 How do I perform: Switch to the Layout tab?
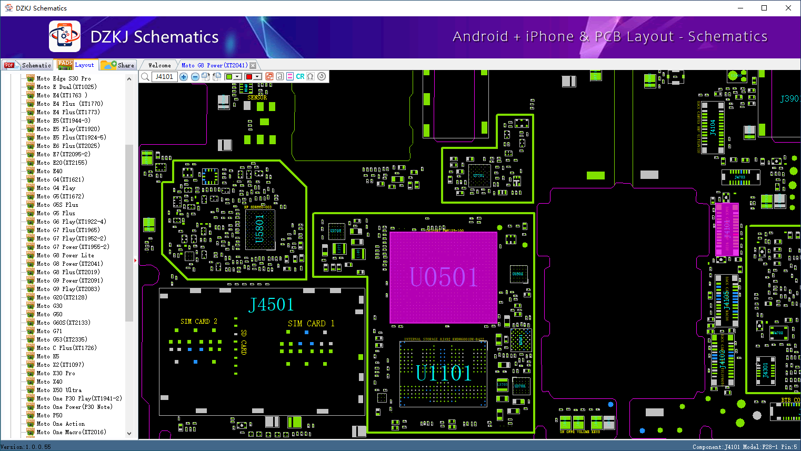[x=77, y=65]
